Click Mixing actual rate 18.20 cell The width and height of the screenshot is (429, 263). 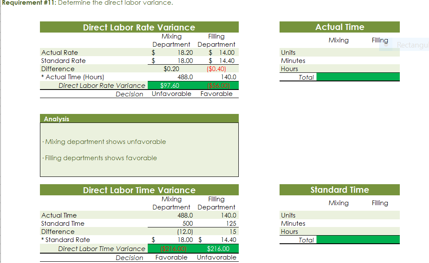coord(171,52)
